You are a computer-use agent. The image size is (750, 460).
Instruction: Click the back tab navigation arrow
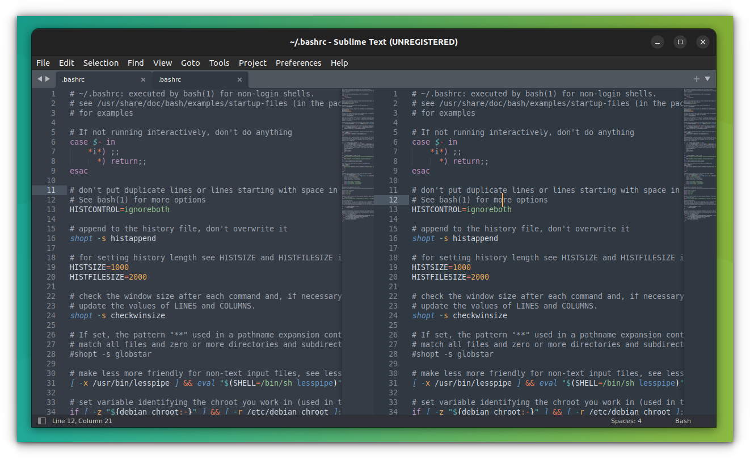coord(39,79)
